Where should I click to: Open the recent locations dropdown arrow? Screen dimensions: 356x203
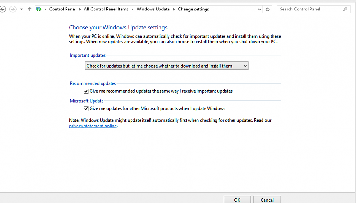[x=21, y=10]
